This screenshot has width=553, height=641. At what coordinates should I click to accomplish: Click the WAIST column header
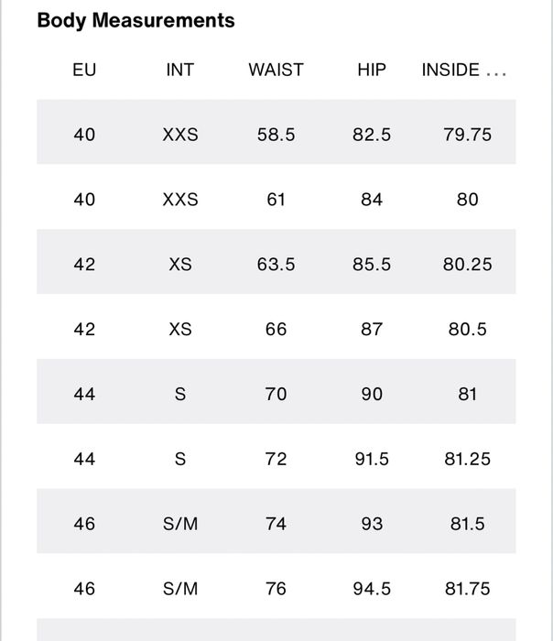click(x=276, y=70)
